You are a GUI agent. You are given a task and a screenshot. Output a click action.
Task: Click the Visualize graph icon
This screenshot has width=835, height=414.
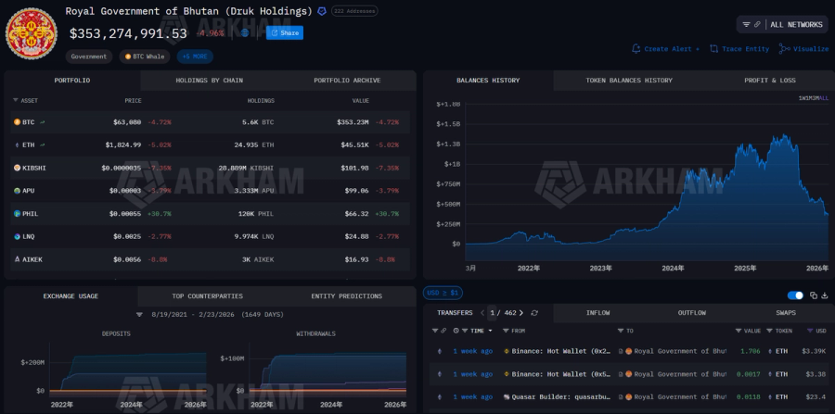[x=784, y=48]
